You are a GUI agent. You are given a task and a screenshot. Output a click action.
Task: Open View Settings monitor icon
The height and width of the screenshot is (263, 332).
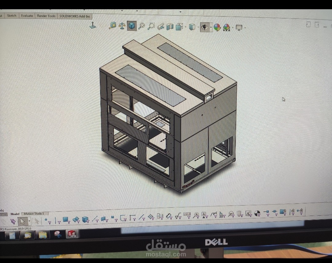(x=239, y=28)
